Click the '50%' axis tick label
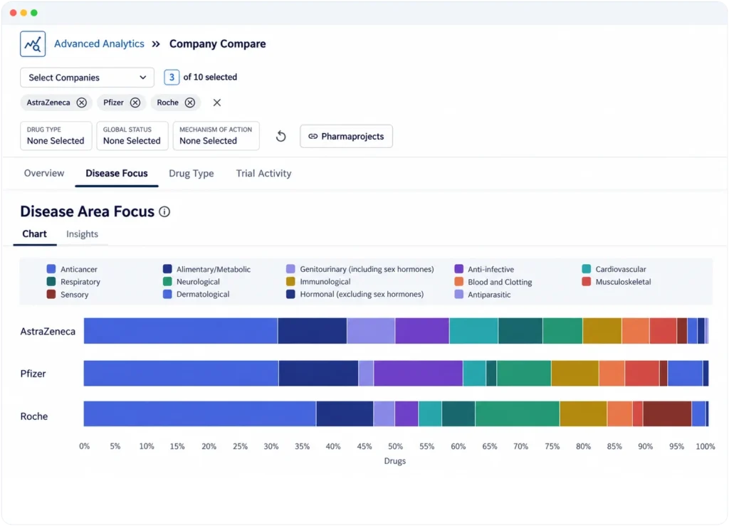This screenshot has width=729, height=526. click(395, 446)
